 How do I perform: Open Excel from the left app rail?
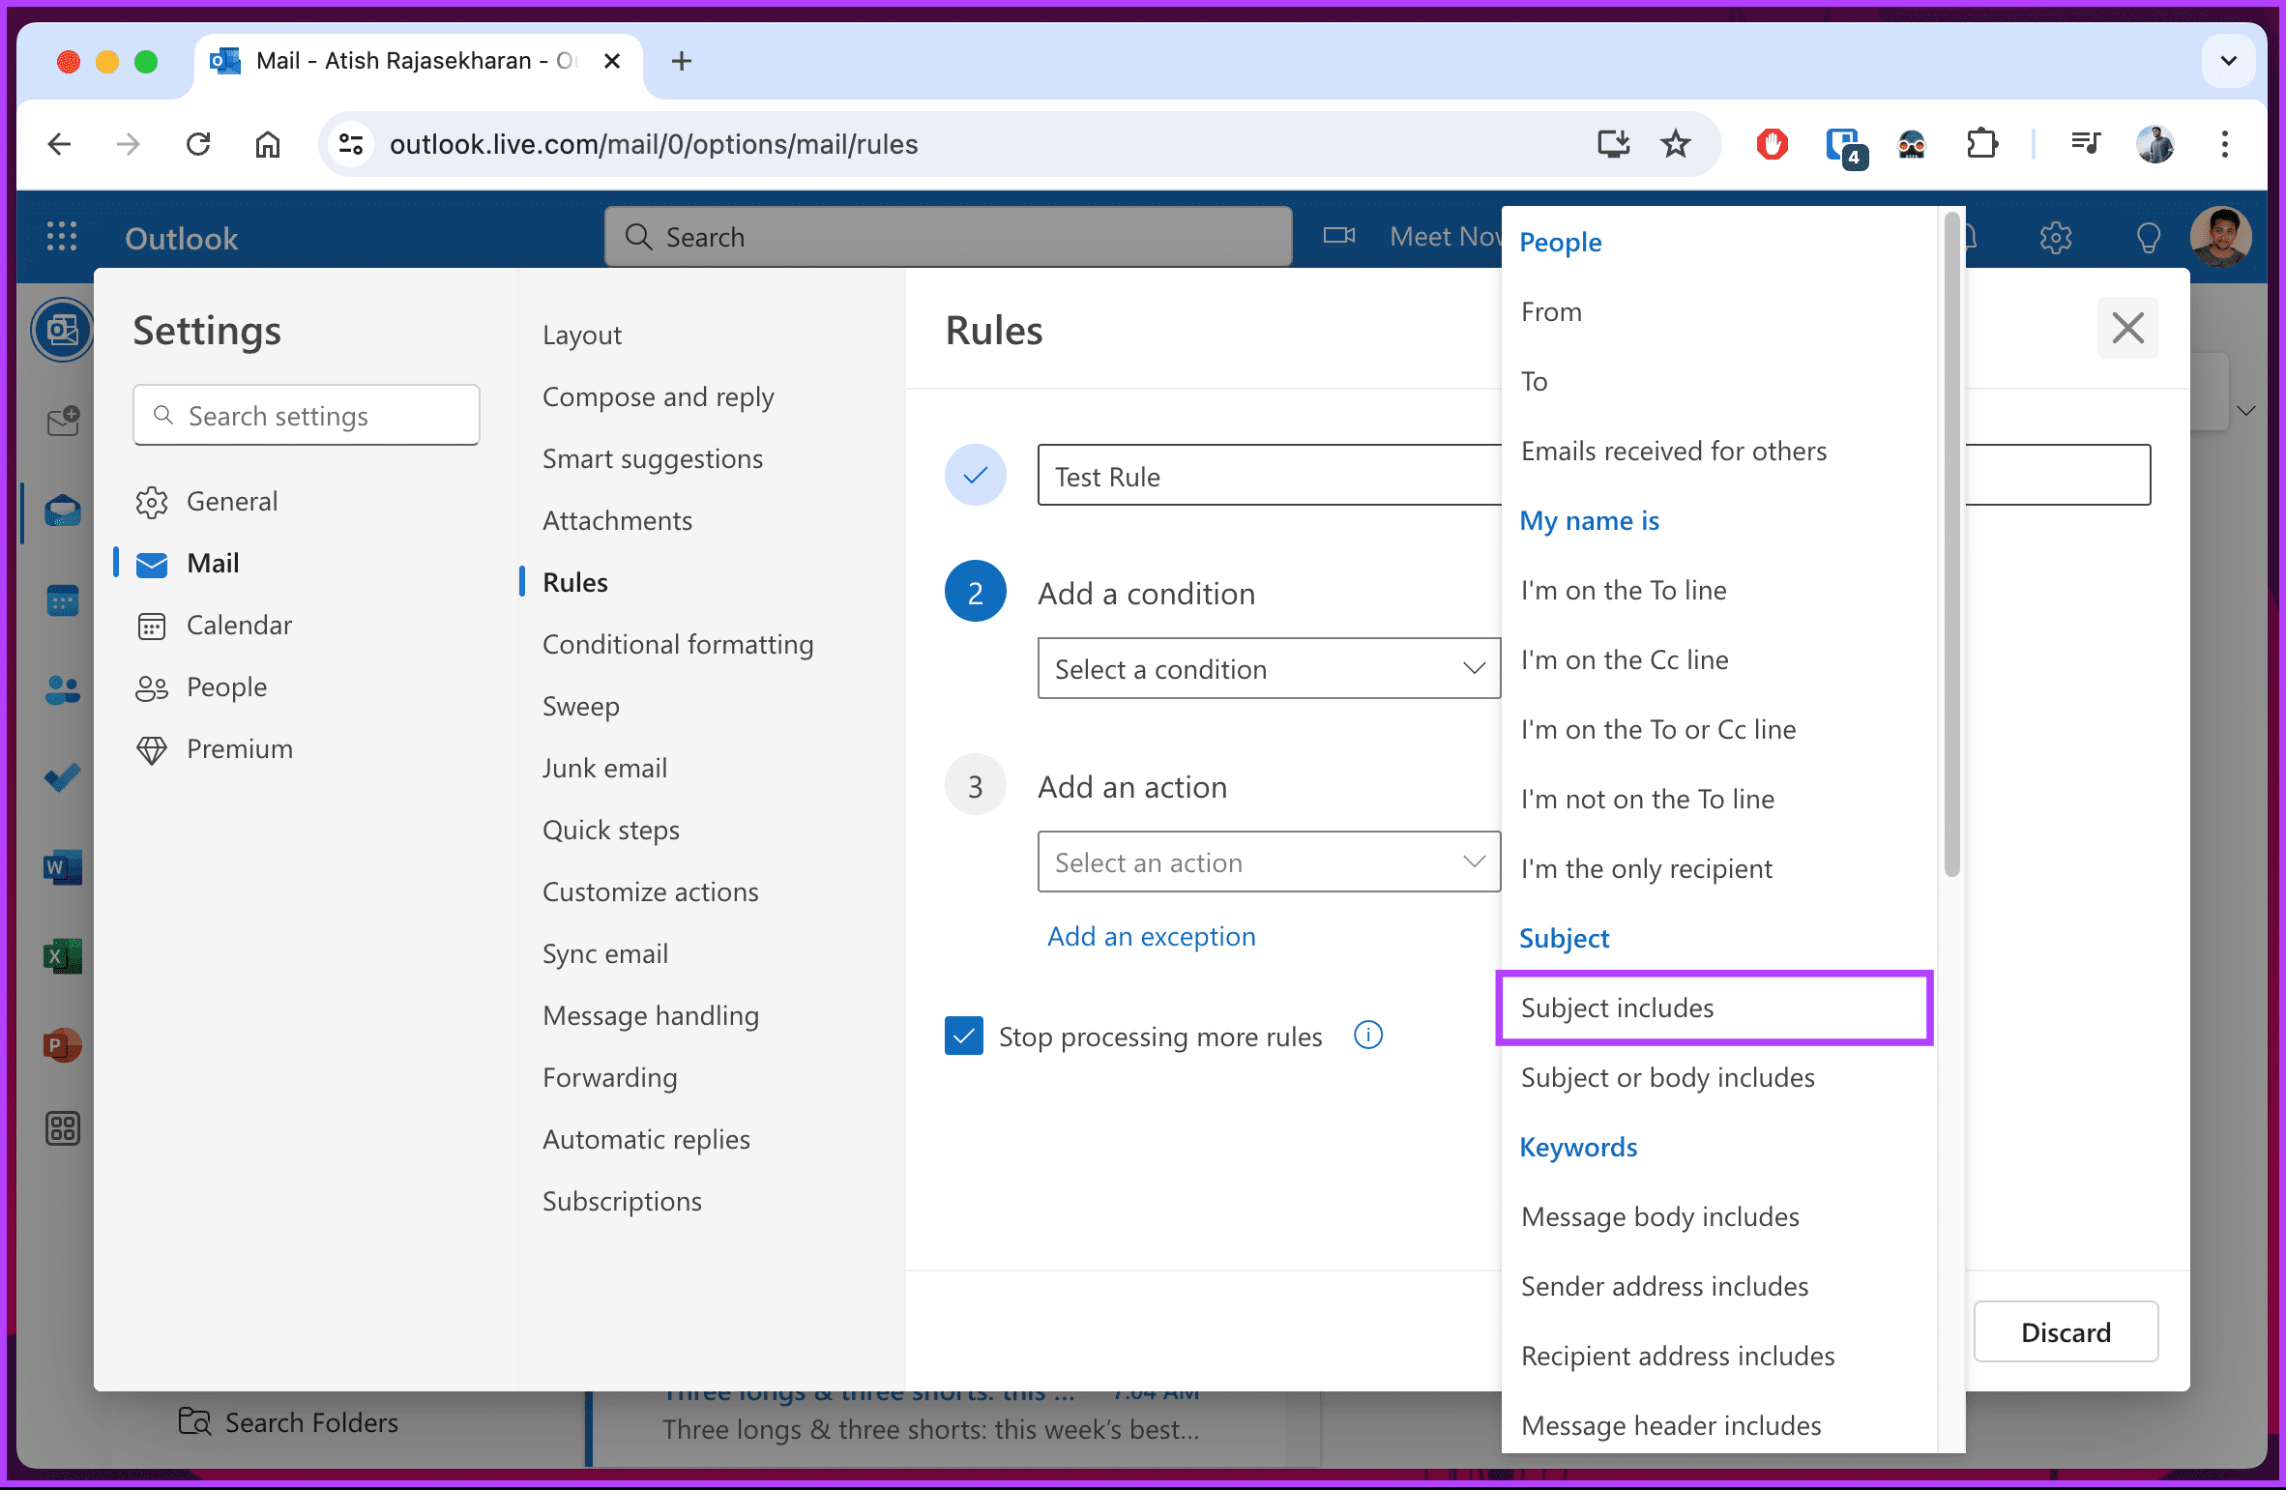pyautogui.click(x=62, y=955)
